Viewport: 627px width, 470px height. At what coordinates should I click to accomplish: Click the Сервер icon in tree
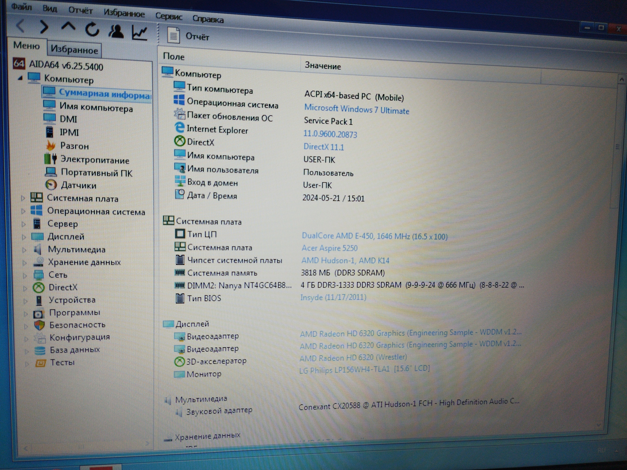tap(37, 224)
